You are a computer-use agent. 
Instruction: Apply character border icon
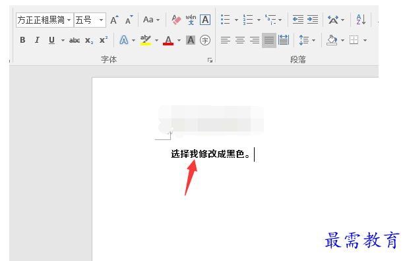pyautogui.click(x=205, y=20)
